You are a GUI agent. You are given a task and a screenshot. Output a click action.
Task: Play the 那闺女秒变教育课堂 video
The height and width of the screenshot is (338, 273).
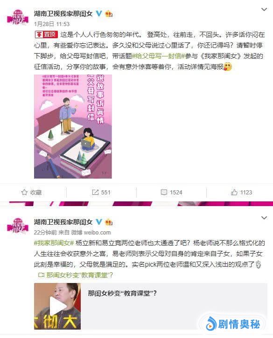[57, 306]
